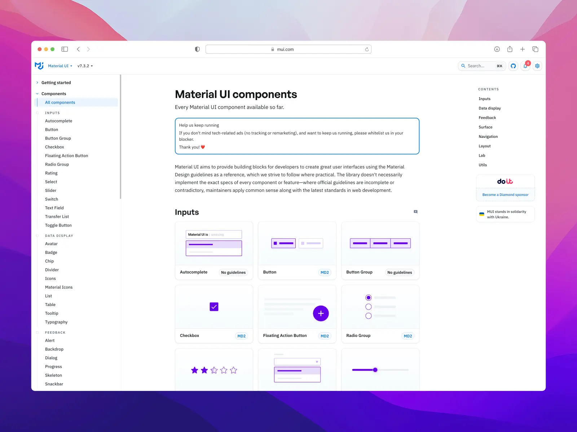Image resolution: width=577 pixels, height=432 pixels.
Task: Open Snackbar in sidebar
Action: [x=54, y=384]
